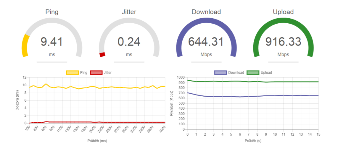Click the 12 tick on Odezva axis
Image resolution: width=338 pixels, height=151 pixels.
(25, 77)
